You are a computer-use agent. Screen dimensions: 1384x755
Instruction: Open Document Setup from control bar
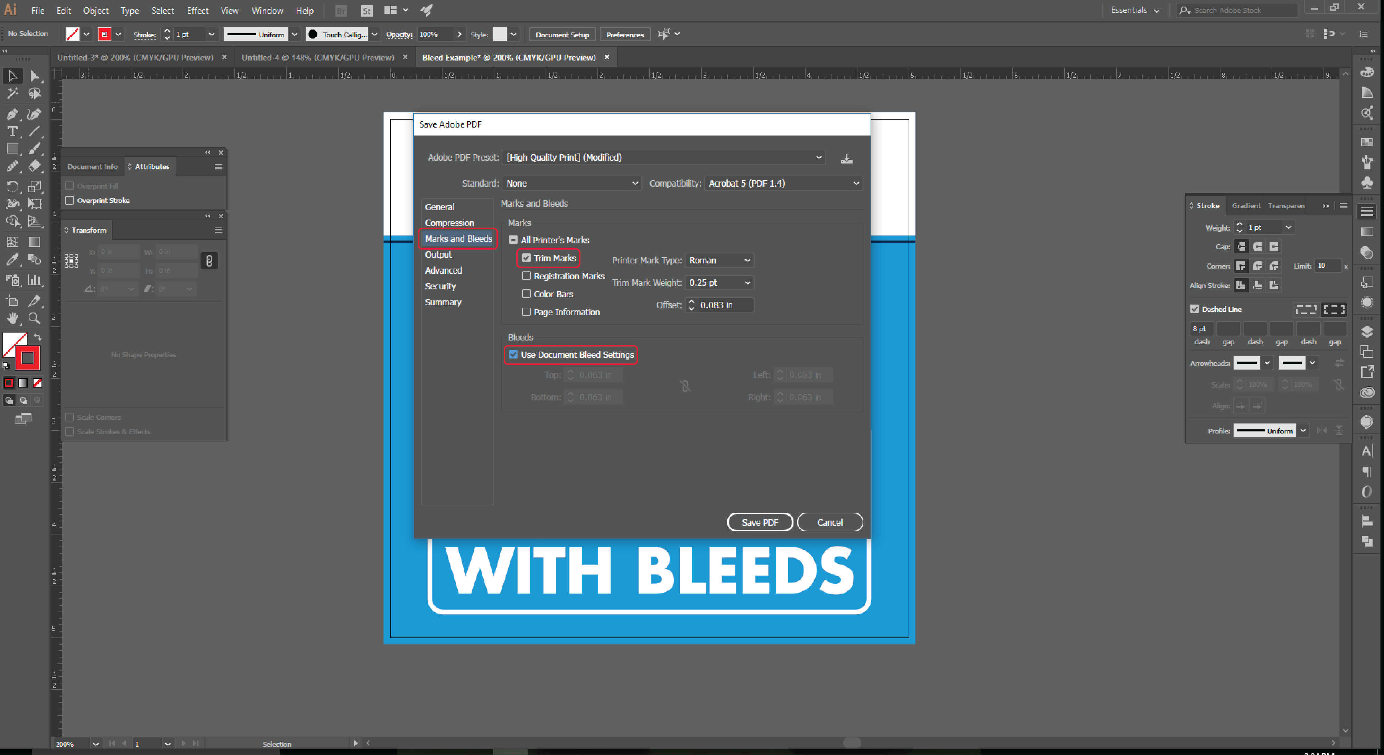coord(562,34)
